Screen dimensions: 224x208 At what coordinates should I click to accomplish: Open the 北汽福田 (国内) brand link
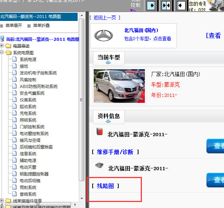[x=141, y=30]
